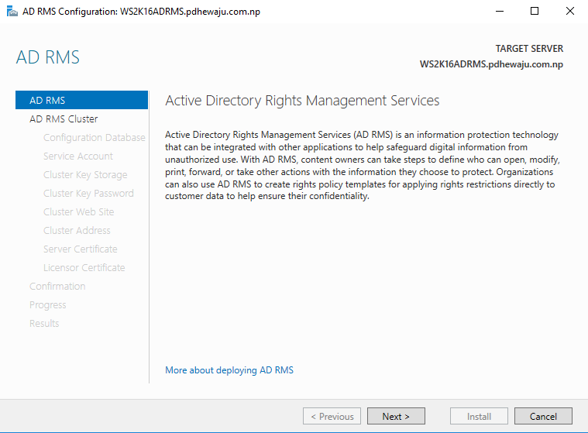Select Progress step in sidebar

pos(47,304)
